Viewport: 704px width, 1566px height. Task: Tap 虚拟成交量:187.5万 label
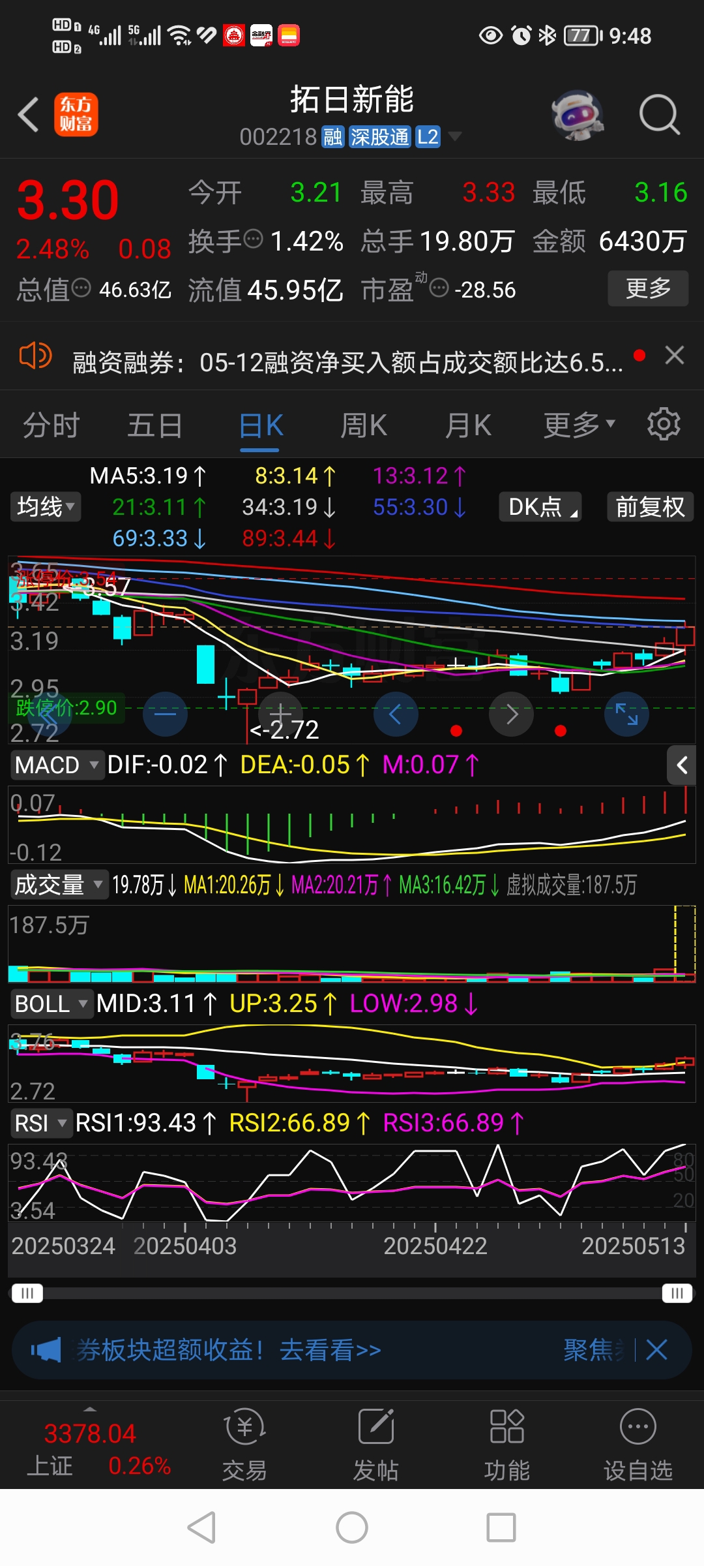[572, 885]
